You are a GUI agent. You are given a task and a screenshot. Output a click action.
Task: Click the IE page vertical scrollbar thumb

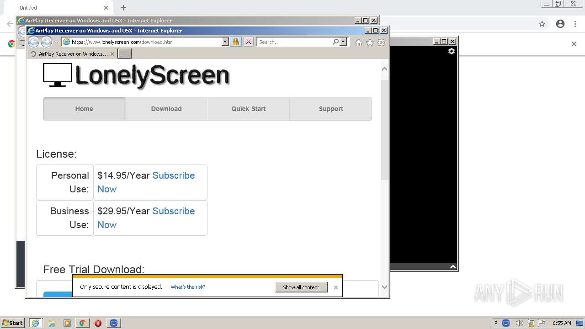[384, 129]
